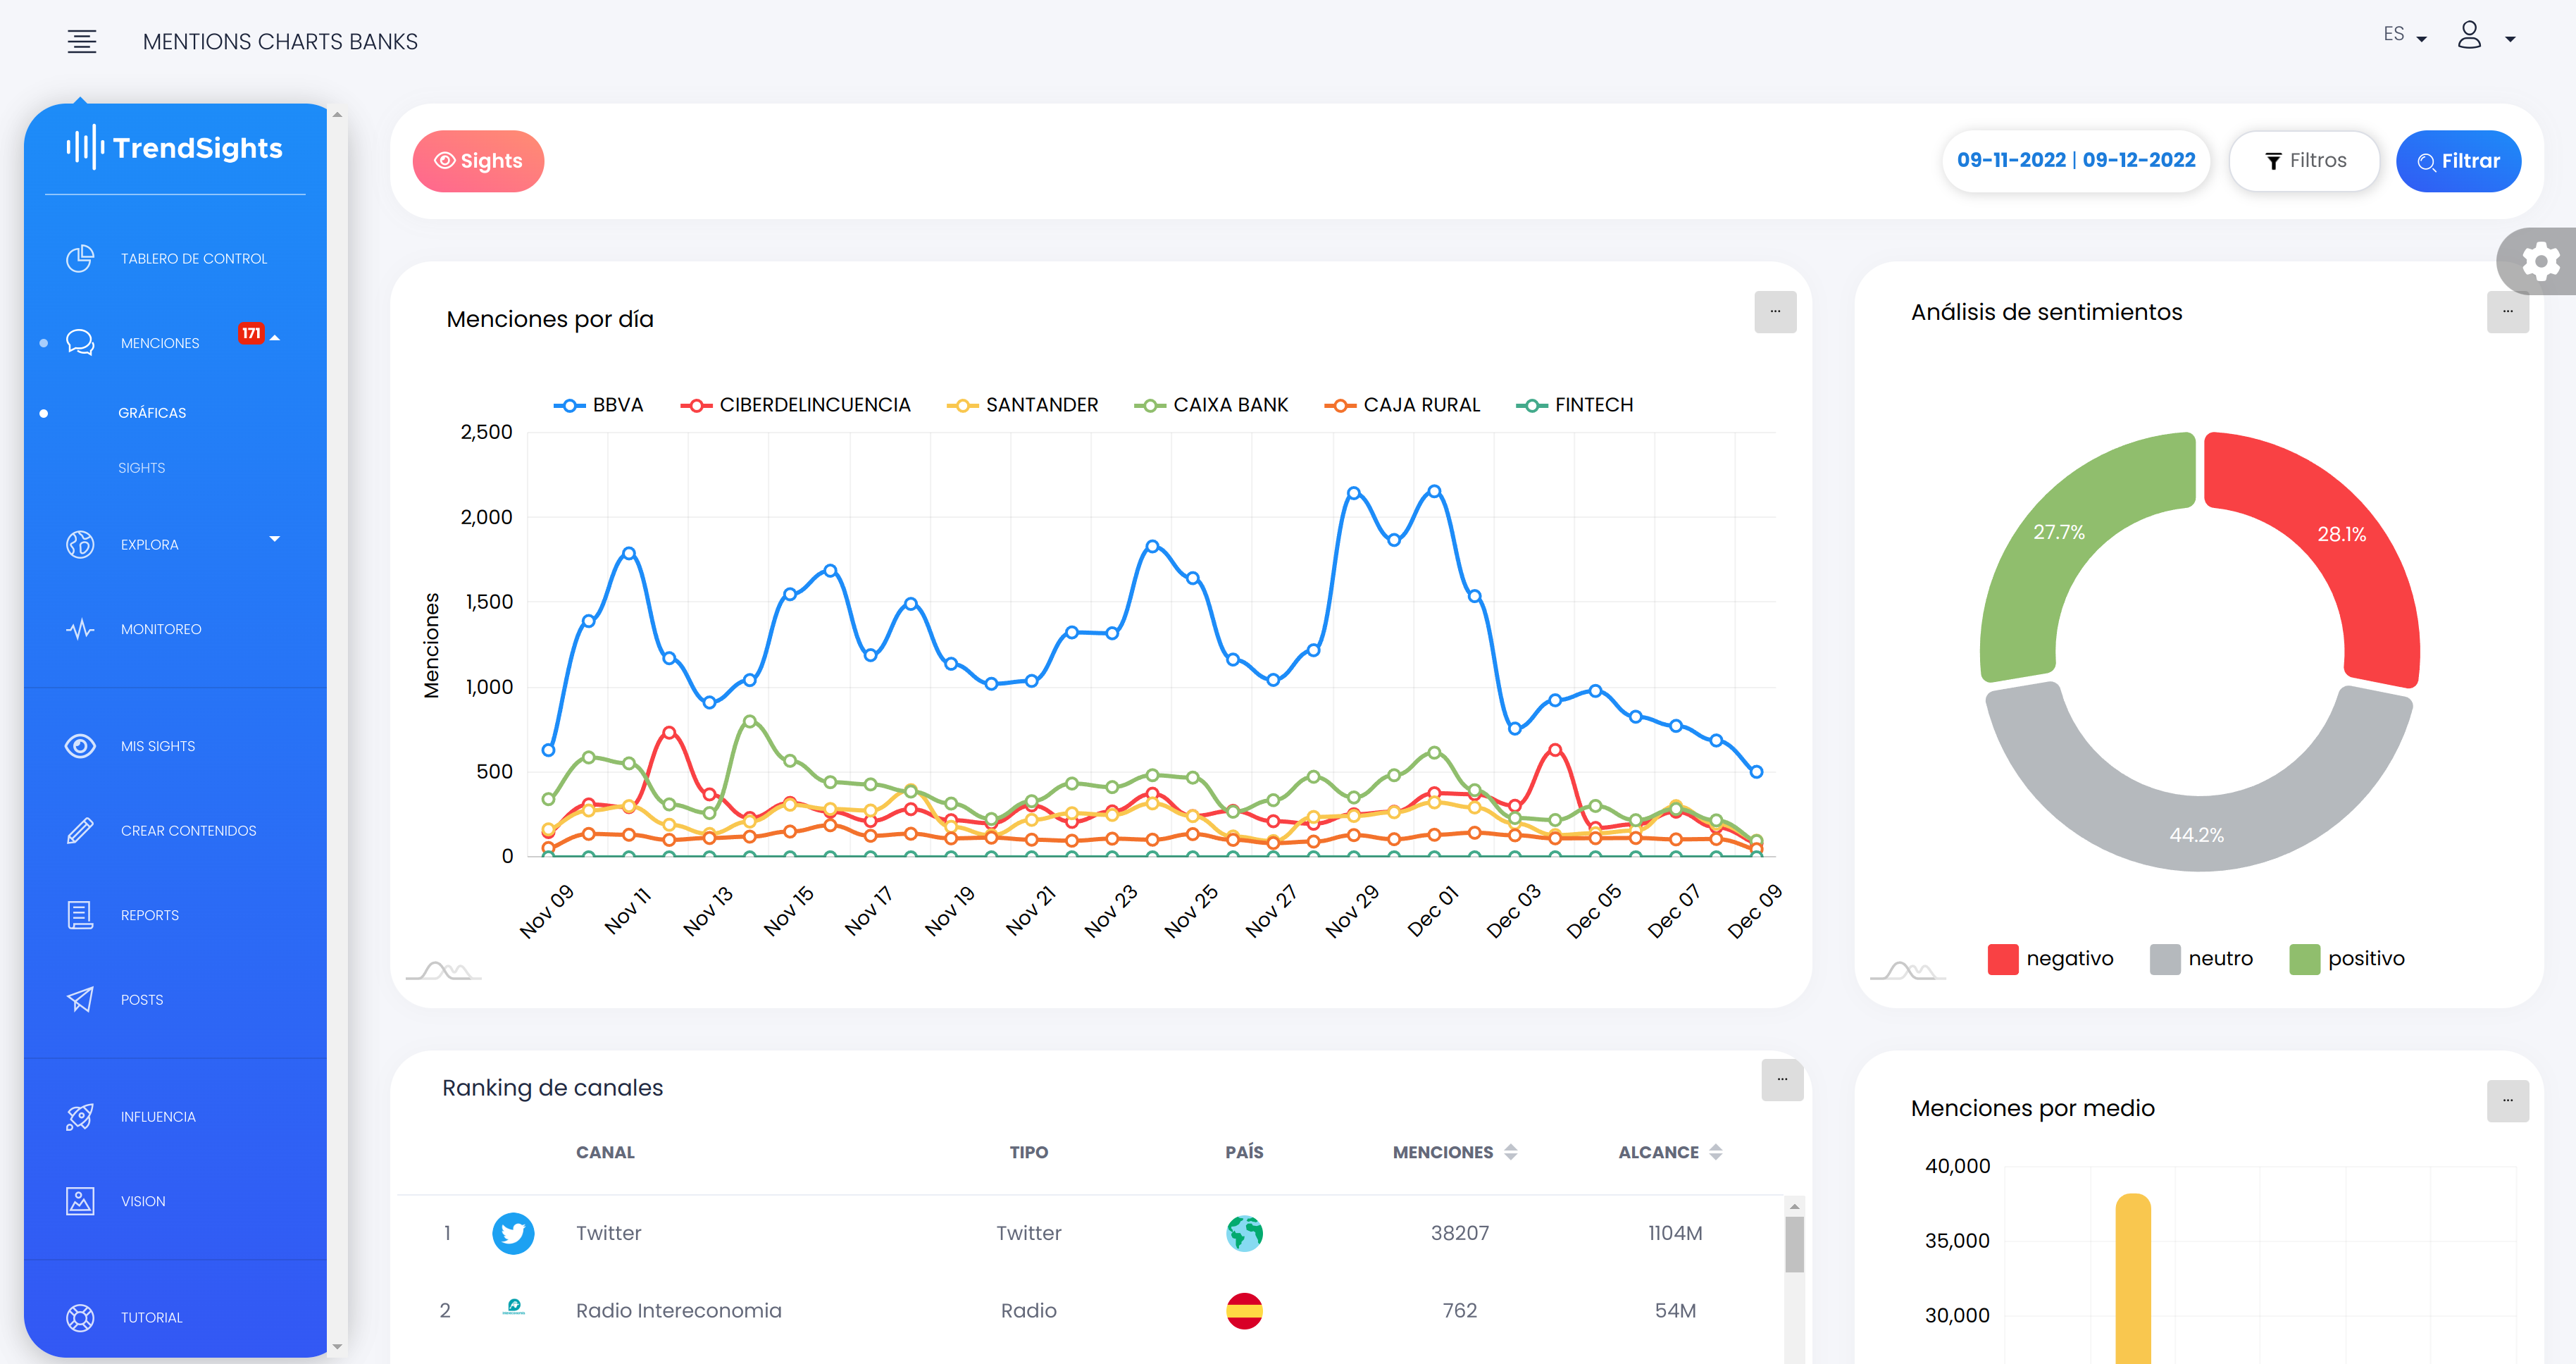Viewport: 2576px width, 1364px height.
Task: Click red 28.1% donut segment
Action: coord(2341,535)
